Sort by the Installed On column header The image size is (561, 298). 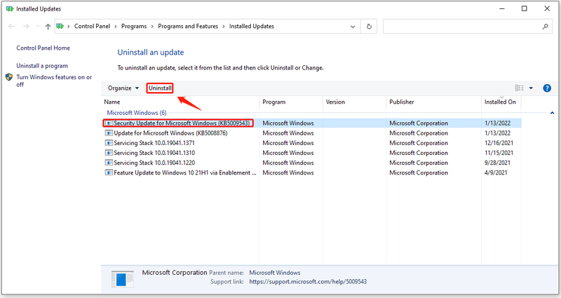500,102
